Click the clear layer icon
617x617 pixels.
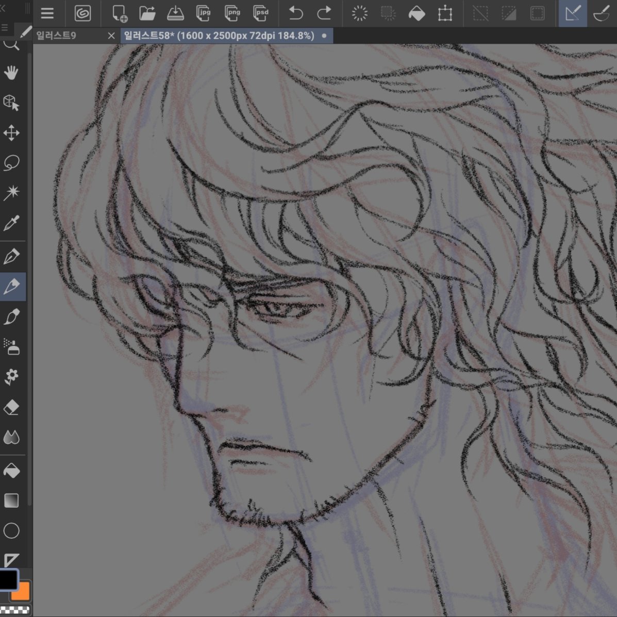(x=360, y=13)
